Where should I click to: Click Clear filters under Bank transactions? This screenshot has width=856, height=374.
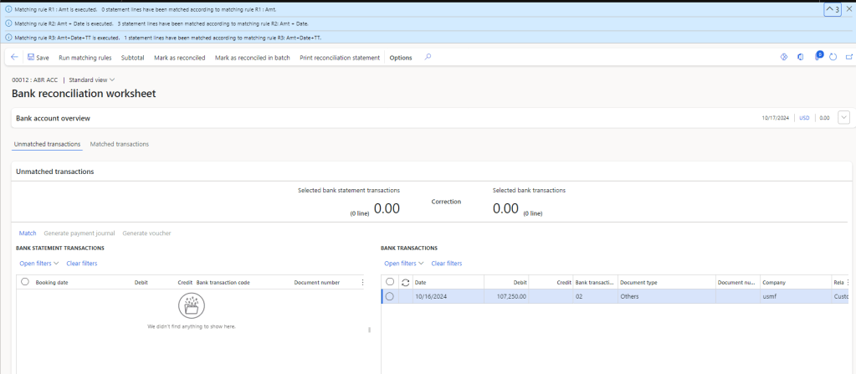pyautogui.click(x=446, y=264)
